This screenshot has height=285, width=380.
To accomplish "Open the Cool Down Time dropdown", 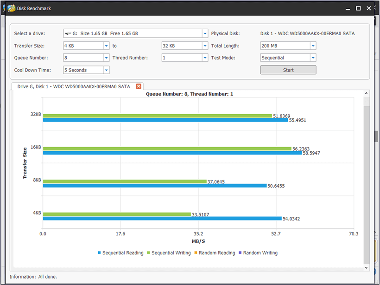I will (107, 70).
